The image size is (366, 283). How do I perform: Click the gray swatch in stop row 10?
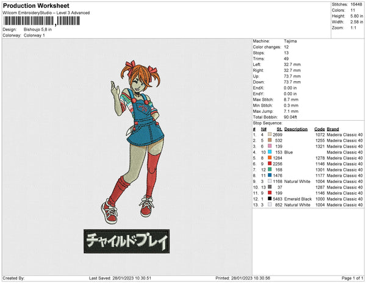pos(270,187)
